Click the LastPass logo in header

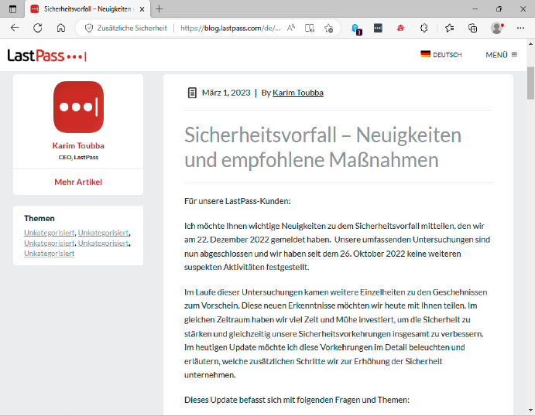point(46,56)
